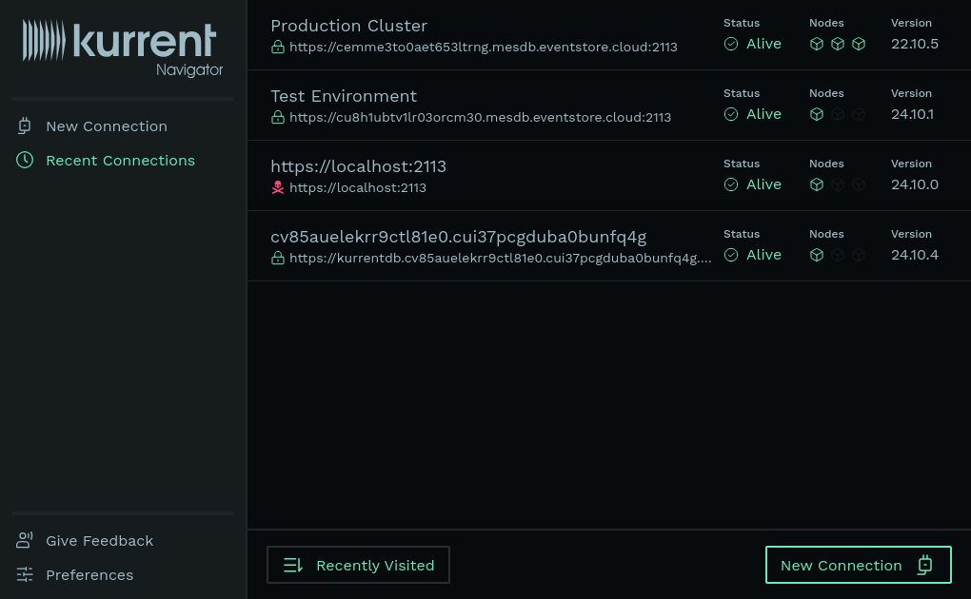Click the third node cube of Production Cluster
This screenshot has width=971, height=599.
859,44
